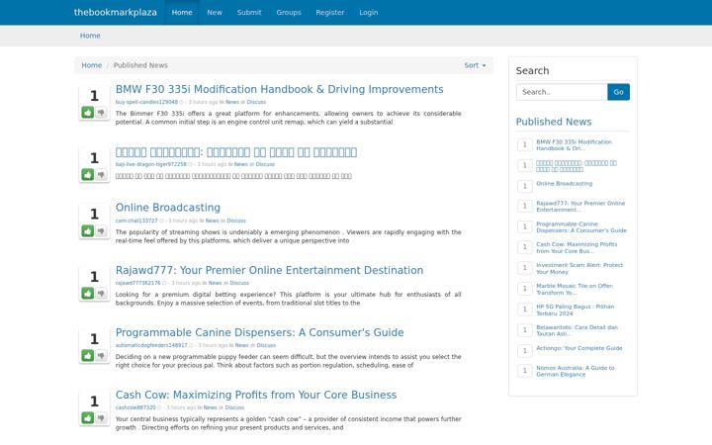Open sidebar link Actiongo: Your Complete Guide
The image size is (712, 445).
coord(578,348)
